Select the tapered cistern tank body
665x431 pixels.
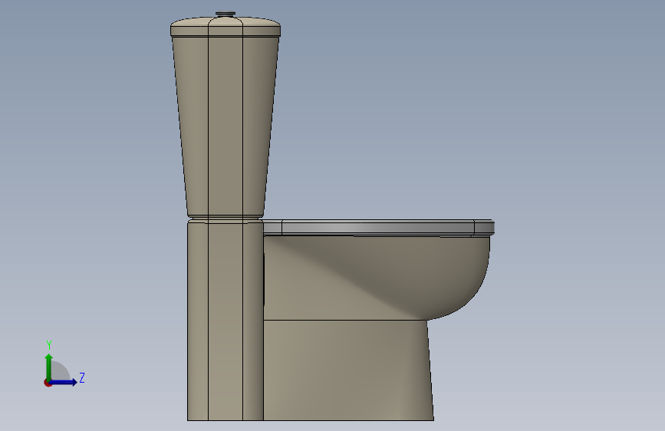(226, 127)
